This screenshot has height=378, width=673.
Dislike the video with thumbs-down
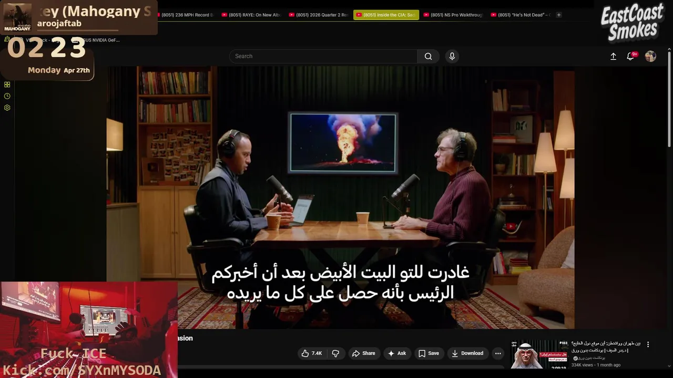pos(335,353)
